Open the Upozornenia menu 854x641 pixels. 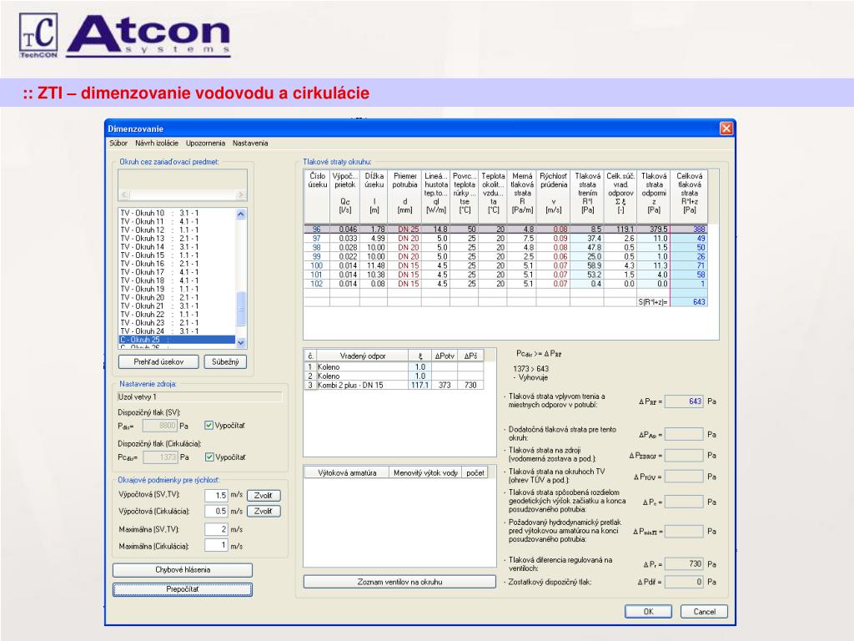(205, 144)
